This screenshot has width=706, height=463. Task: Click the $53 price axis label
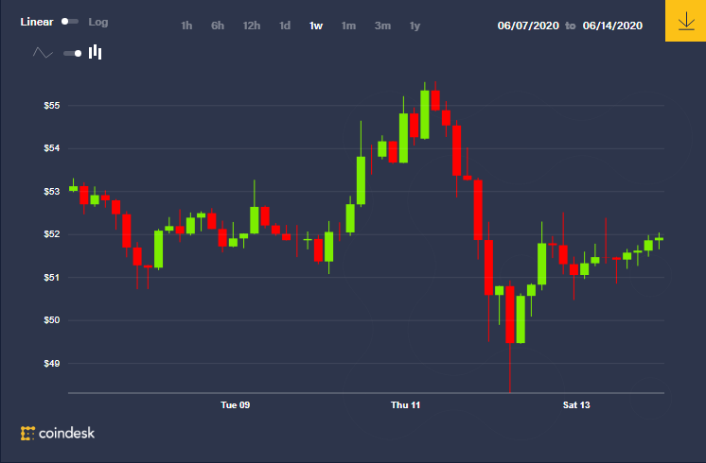(x=52, y=192)
